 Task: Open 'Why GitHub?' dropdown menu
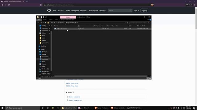pos(58,11)
